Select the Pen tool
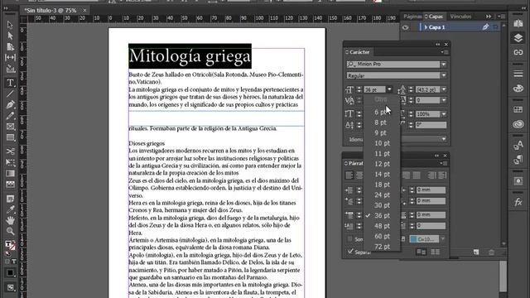The width and height of the screenshot is (530, 298). click(x=10, y=105)
